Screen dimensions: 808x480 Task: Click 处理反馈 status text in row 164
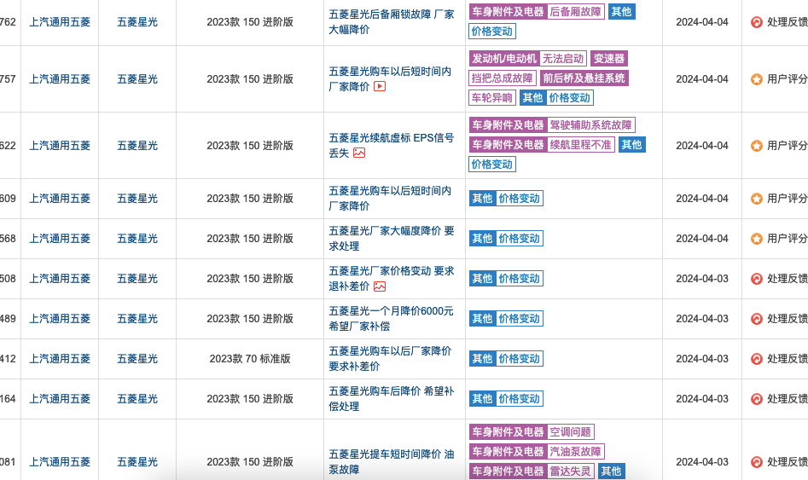pos(787,399)
